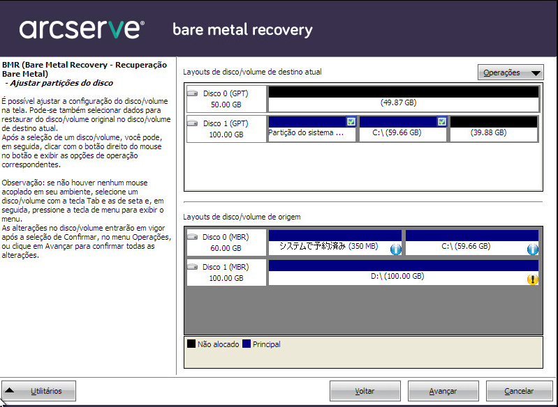Click the Avançar button
The height and width of the screenshot is (407, 558).
pos(443,391)
